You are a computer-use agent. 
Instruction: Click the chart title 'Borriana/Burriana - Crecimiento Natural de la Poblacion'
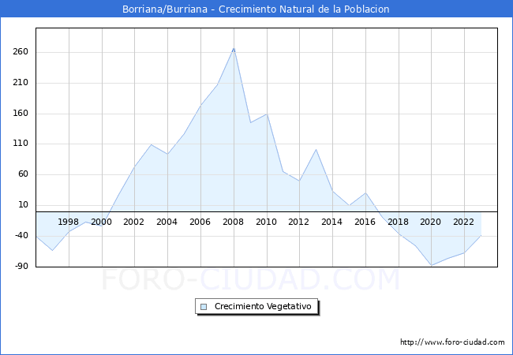tap(256, 9)
